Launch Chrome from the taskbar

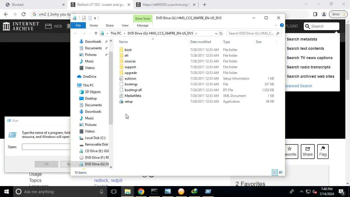(x=141, y=192)
